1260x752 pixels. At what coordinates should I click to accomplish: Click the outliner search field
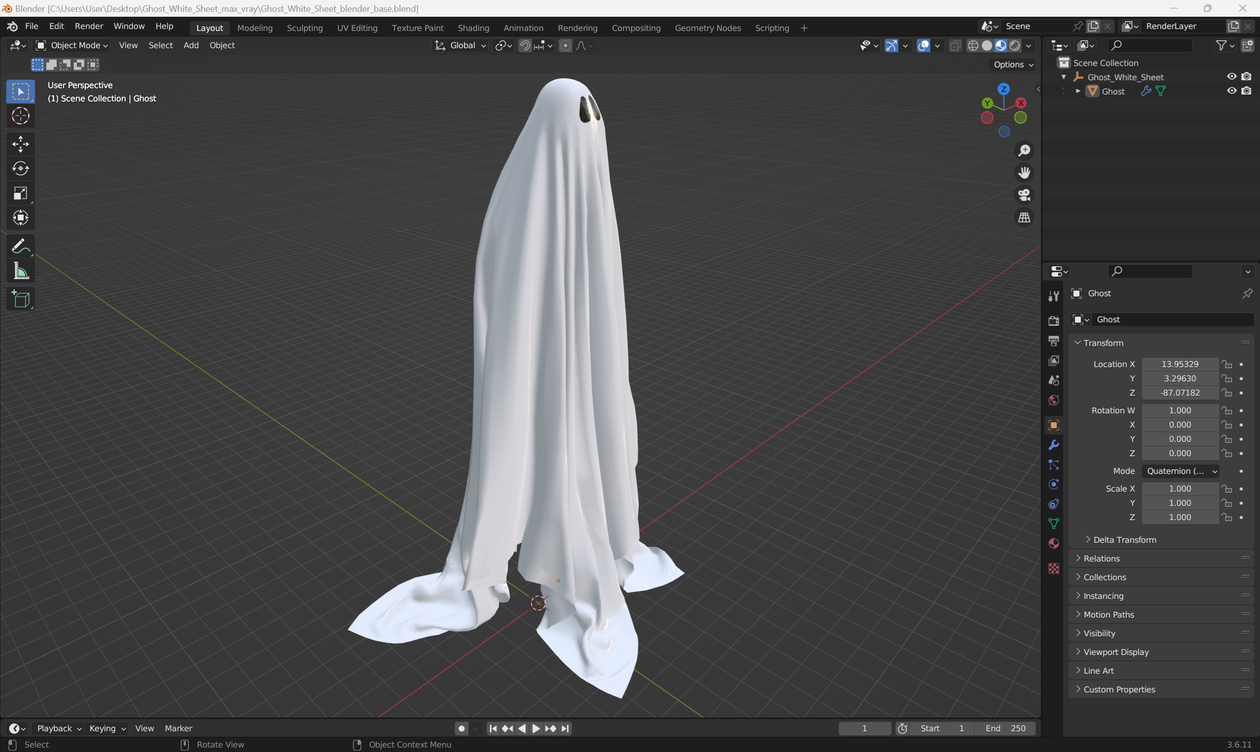click(1150, 46)
